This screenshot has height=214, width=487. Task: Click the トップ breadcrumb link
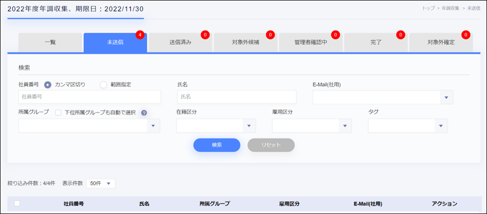point(429,9)
